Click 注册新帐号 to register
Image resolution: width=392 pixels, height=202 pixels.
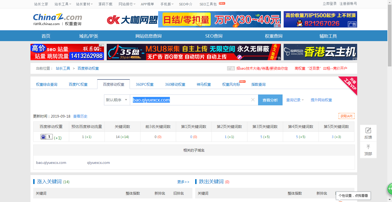[x=348, y=4]
